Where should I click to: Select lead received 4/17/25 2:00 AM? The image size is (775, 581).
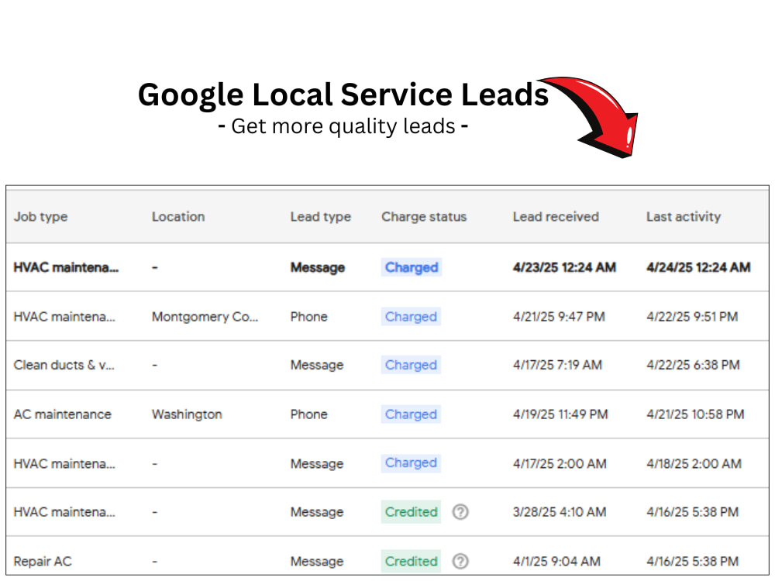(x=560, y=464)
